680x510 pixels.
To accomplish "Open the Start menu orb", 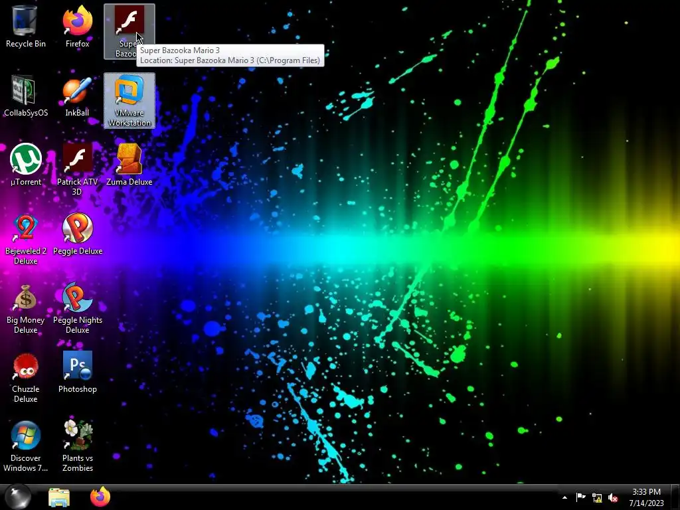I will click(x=18, y=497).
